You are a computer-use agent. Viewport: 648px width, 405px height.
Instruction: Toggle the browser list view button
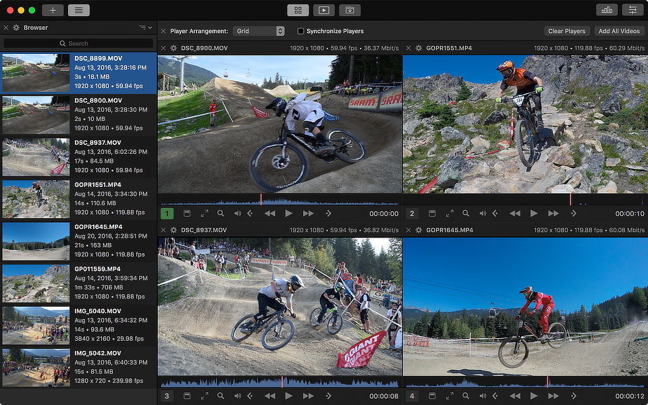tap(78, 10)
